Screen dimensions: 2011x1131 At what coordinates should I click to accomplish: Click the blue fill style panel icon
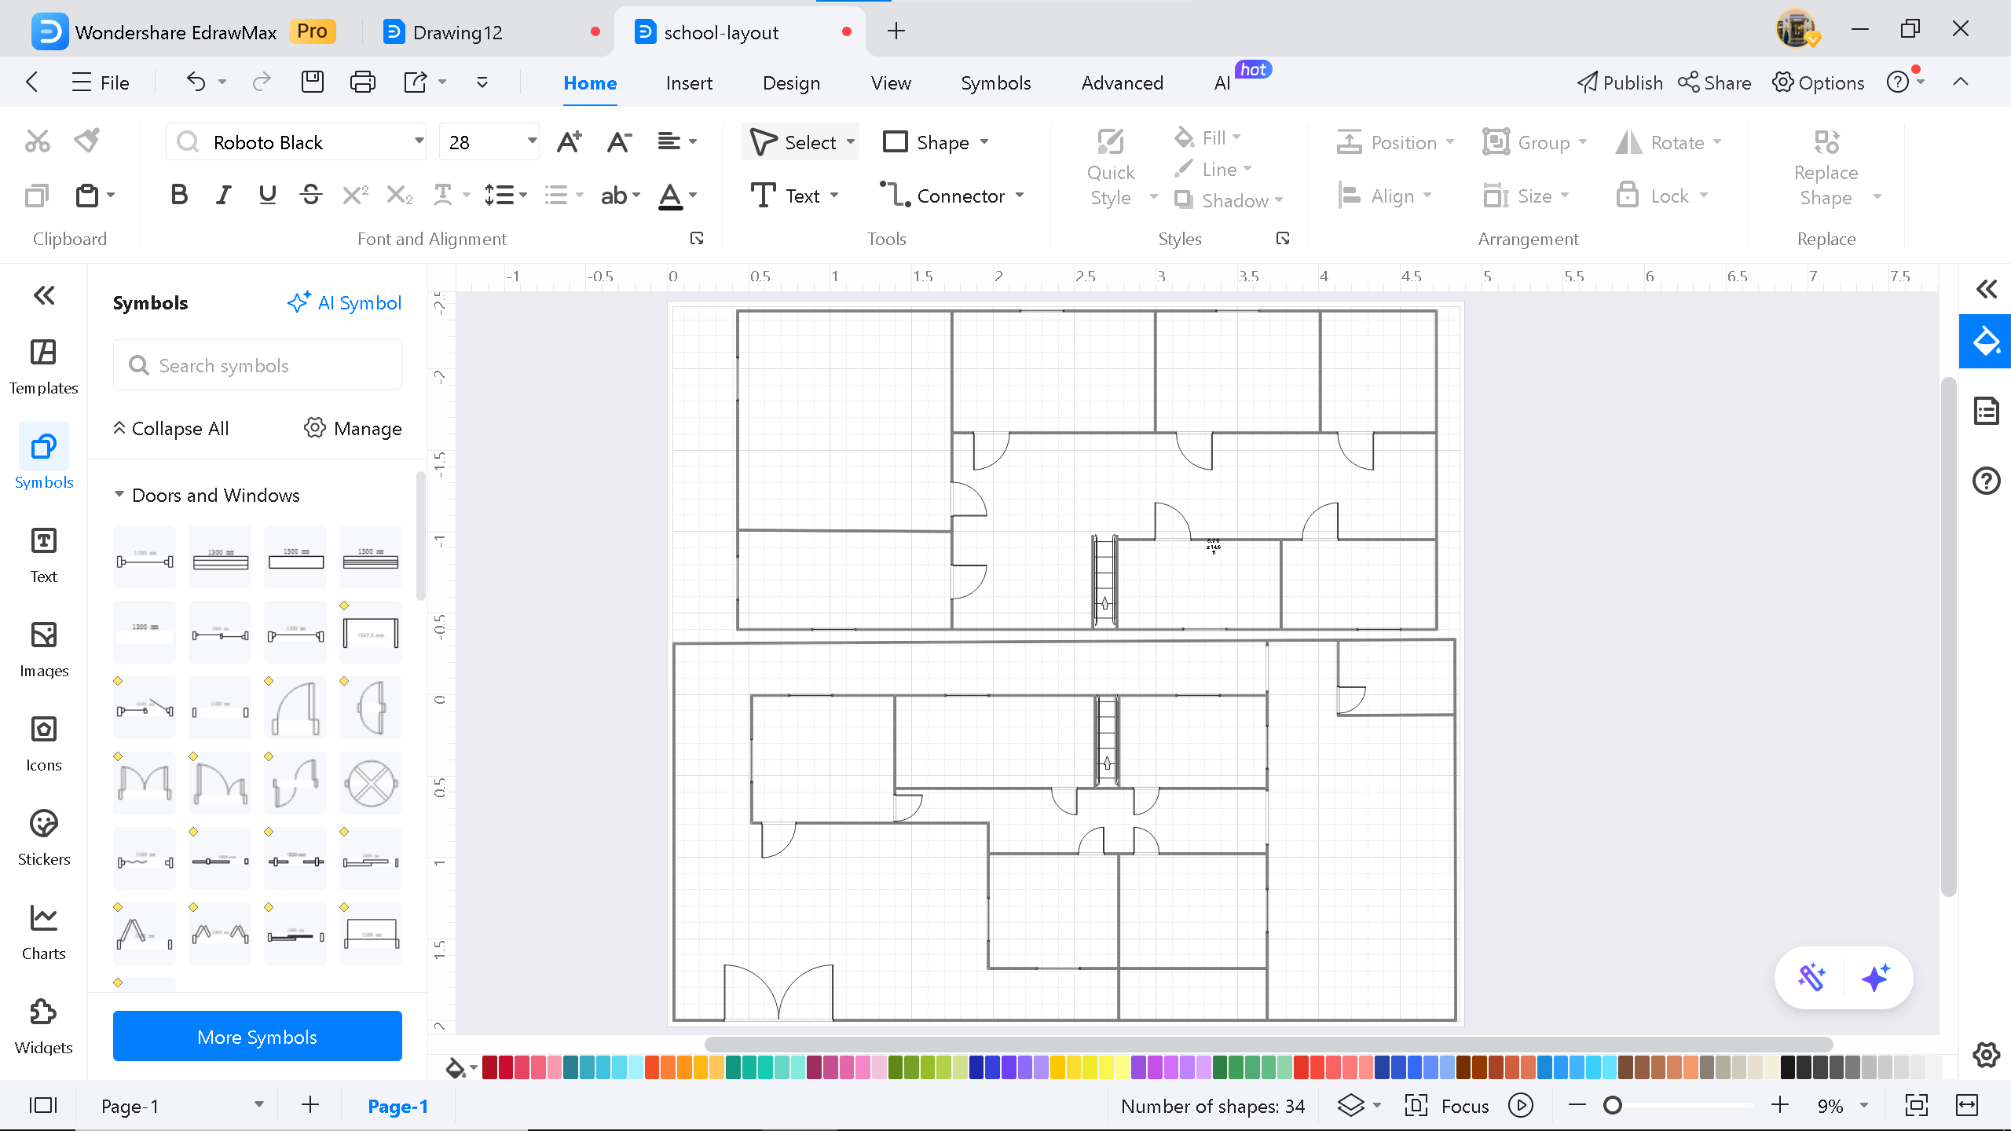1985,342
